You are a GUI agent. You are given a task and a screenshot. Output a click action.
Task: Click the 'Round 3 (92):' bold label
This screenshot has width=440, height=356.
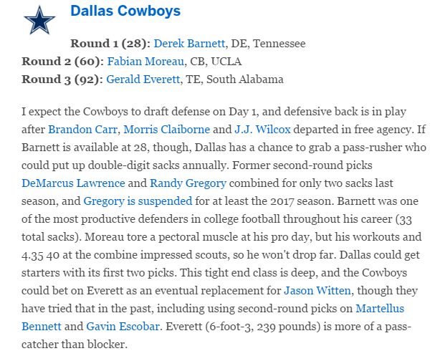pos(62,80)
